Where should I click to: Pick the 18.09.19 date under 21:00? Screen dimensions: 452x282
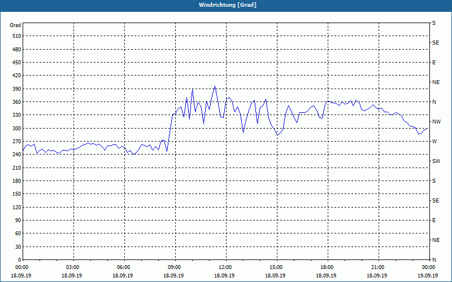pos(377,276)
